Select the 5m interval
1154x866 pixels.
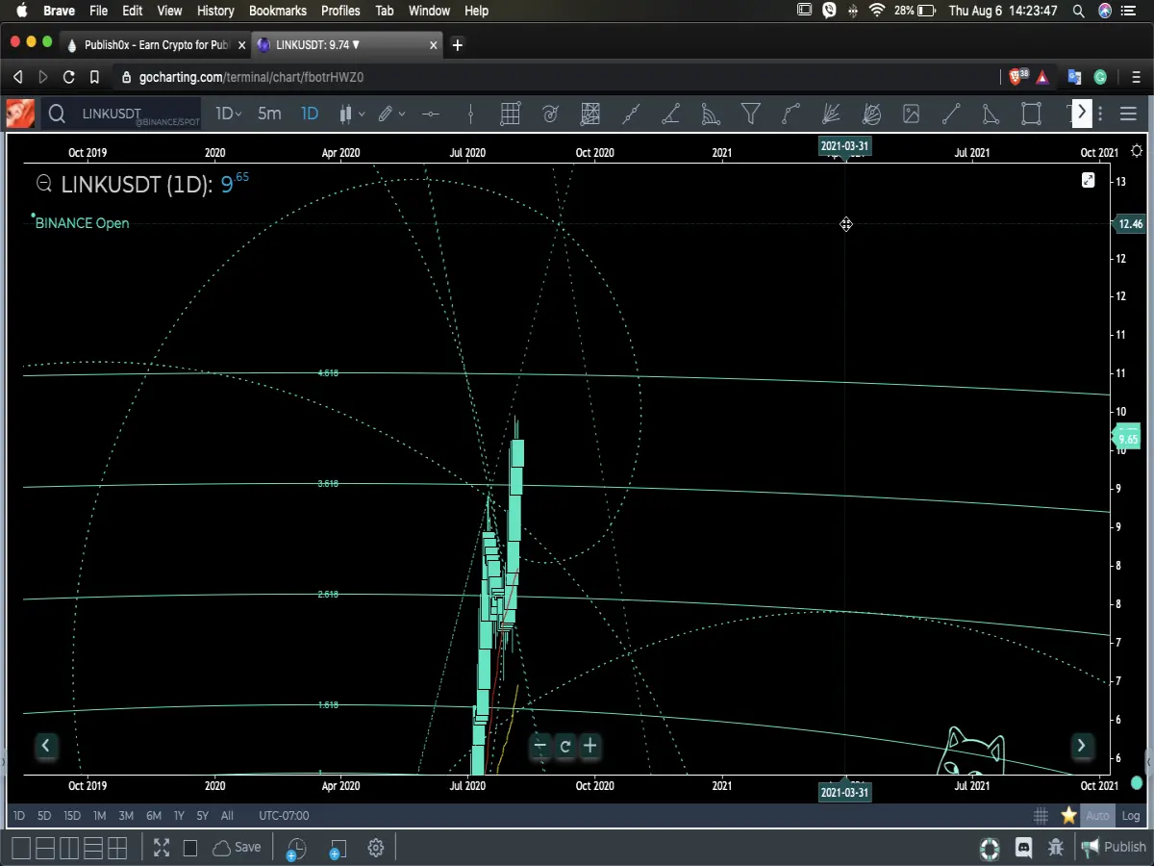click(269, 114)
